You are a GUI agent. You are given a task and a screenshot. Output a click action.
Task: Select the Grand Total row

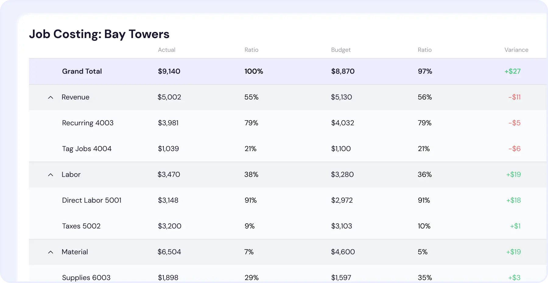[x=82, y=71]
